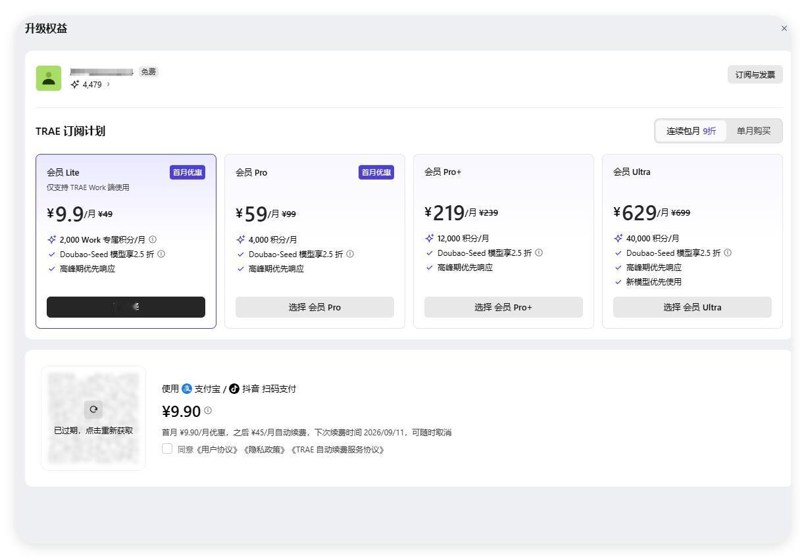Click info icon beside Pro Doubao-Seed discount
The height and width of the screenshot is (559, 806).
tap(350, 254)
